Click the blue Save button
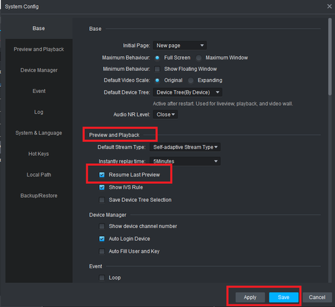 283,298
